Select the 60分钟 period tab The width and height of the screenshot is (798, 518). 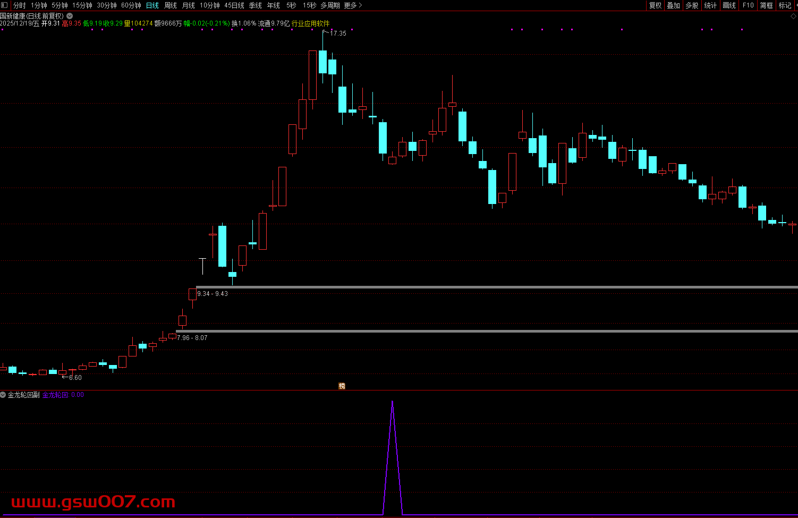pos(131,5)
